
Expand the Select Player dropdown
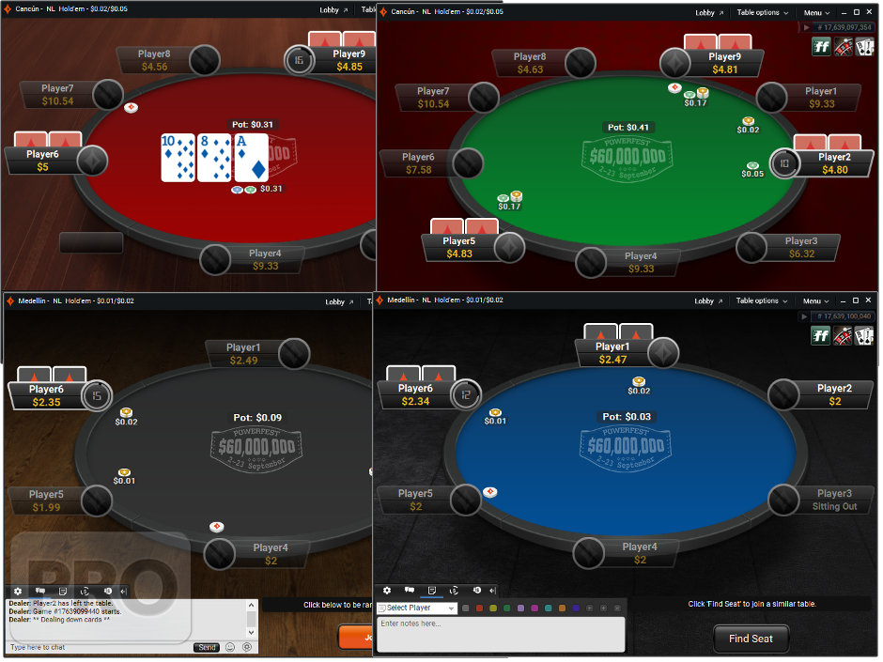coord(417,608)
